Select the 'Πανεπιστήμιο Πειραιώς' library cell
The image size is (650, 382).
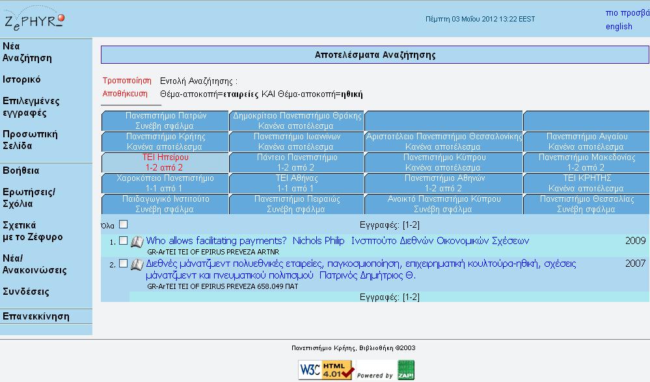point(297,204)
